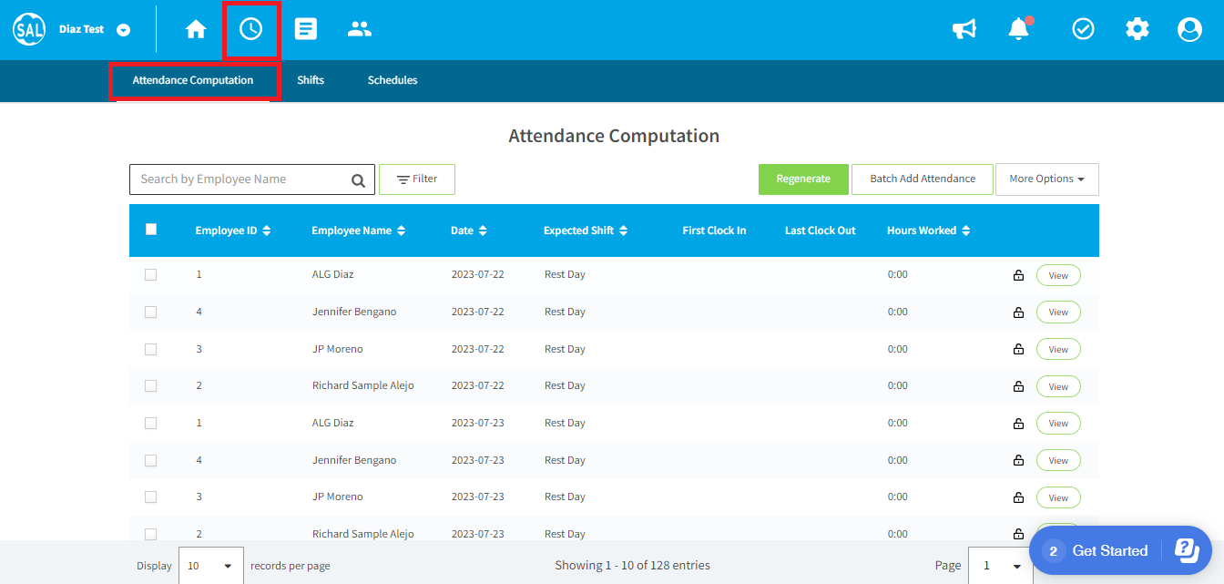The height and width of the screenshot is (584, 1224).
Task: Open the user profile icon
Action: (1189, 29)
